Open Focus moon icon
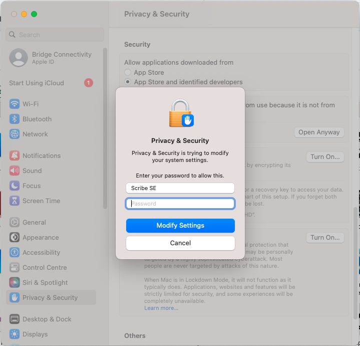This screenshot has width=360, height=346. coord(15,186)
